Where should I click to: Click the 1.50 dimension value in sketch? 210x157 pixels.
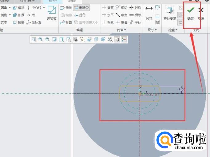click(182, 89)
